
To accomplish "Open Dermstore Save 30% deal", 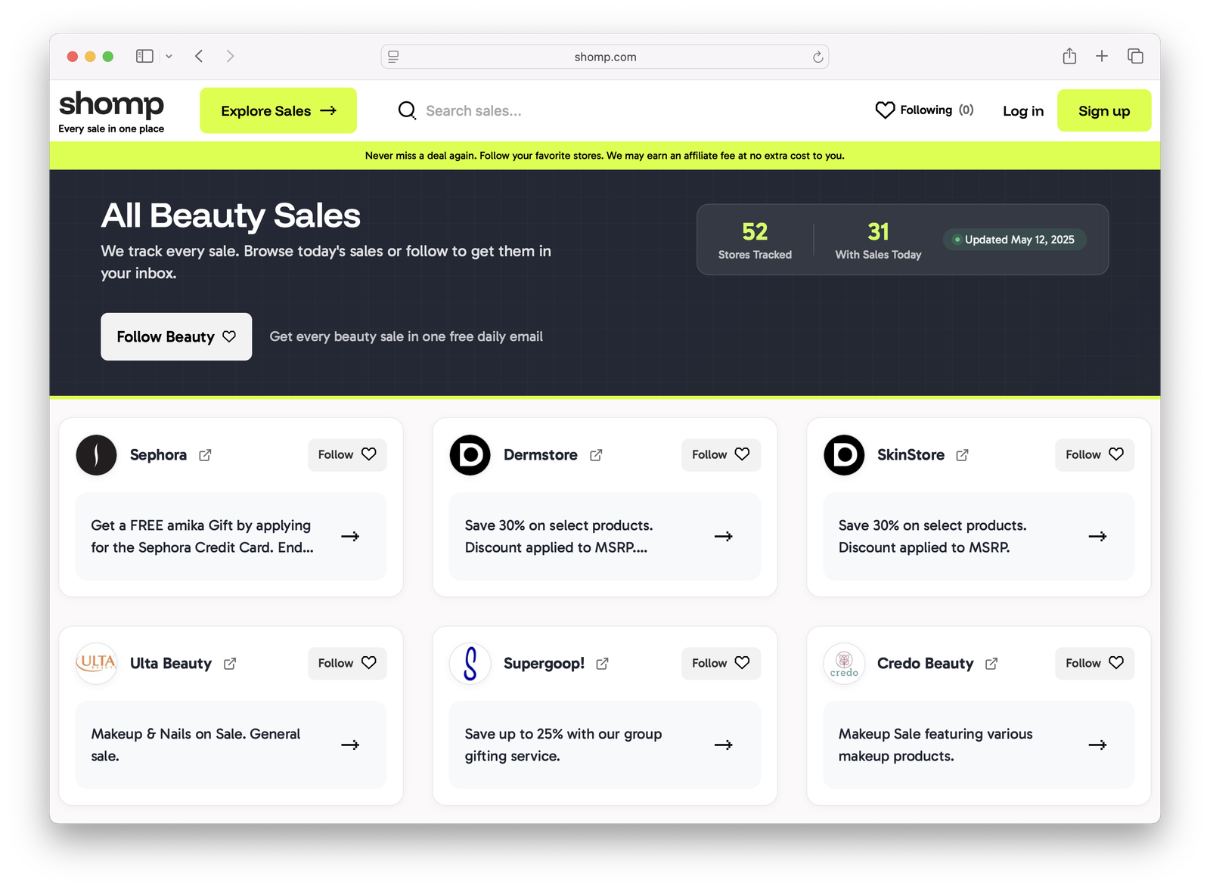I will click(605, 536).
